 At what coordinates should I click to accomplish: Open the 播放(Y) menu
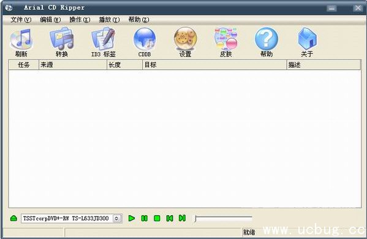click(x=109, y=20)
